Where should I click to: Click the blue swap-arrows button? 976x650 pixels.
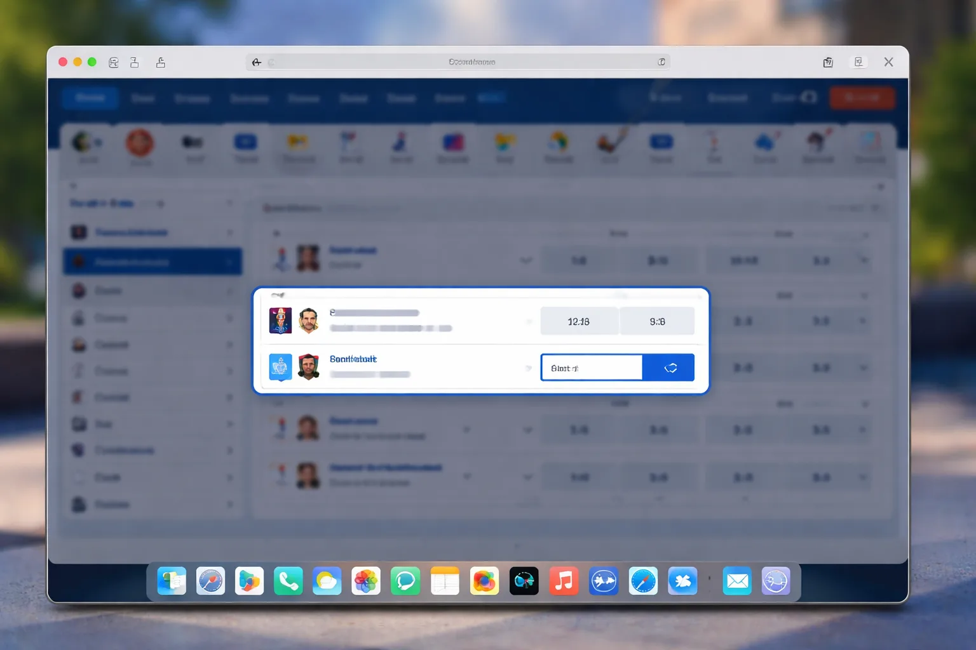pos(668,368)
